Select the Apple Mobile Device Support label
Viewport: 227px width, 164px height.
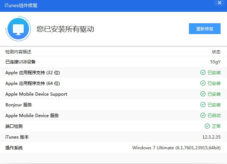36,94
